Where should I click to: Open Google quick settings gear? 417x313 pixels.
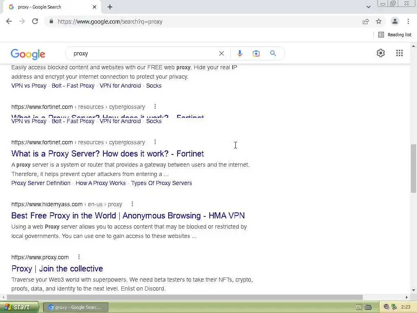[x=381, y=53]
